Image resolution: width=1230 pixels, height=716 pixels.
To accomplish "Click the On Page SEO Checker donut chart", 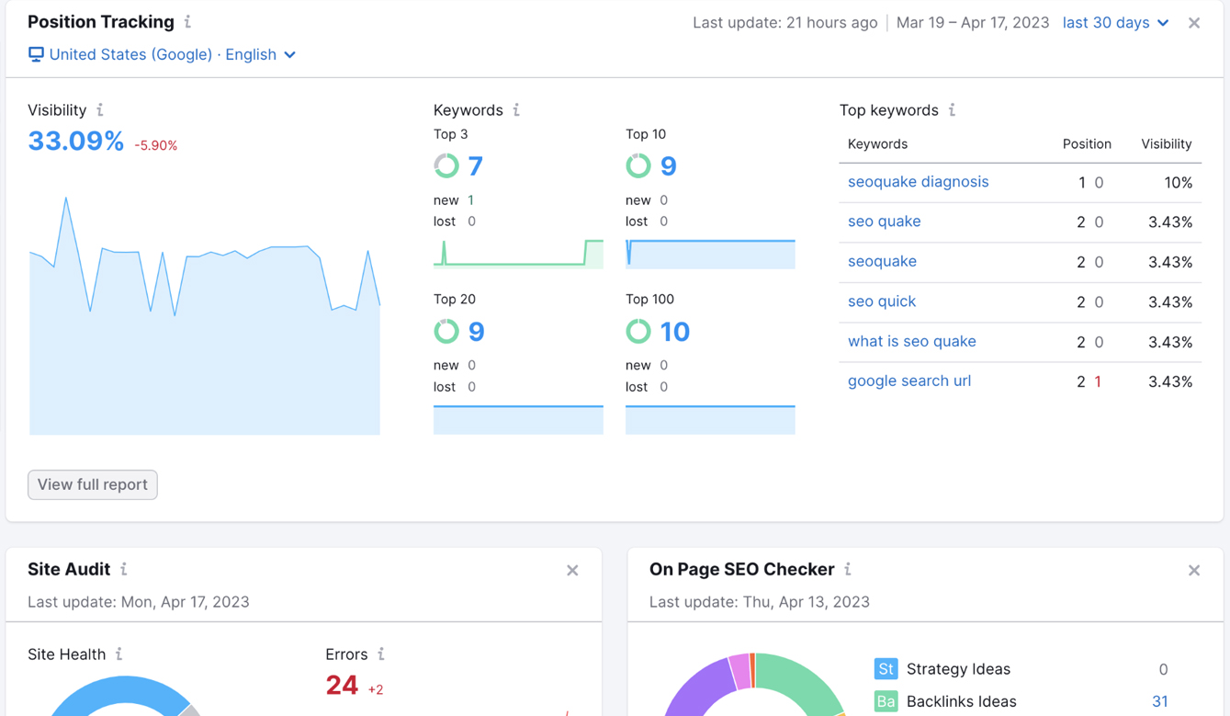I will click(753, 685).
